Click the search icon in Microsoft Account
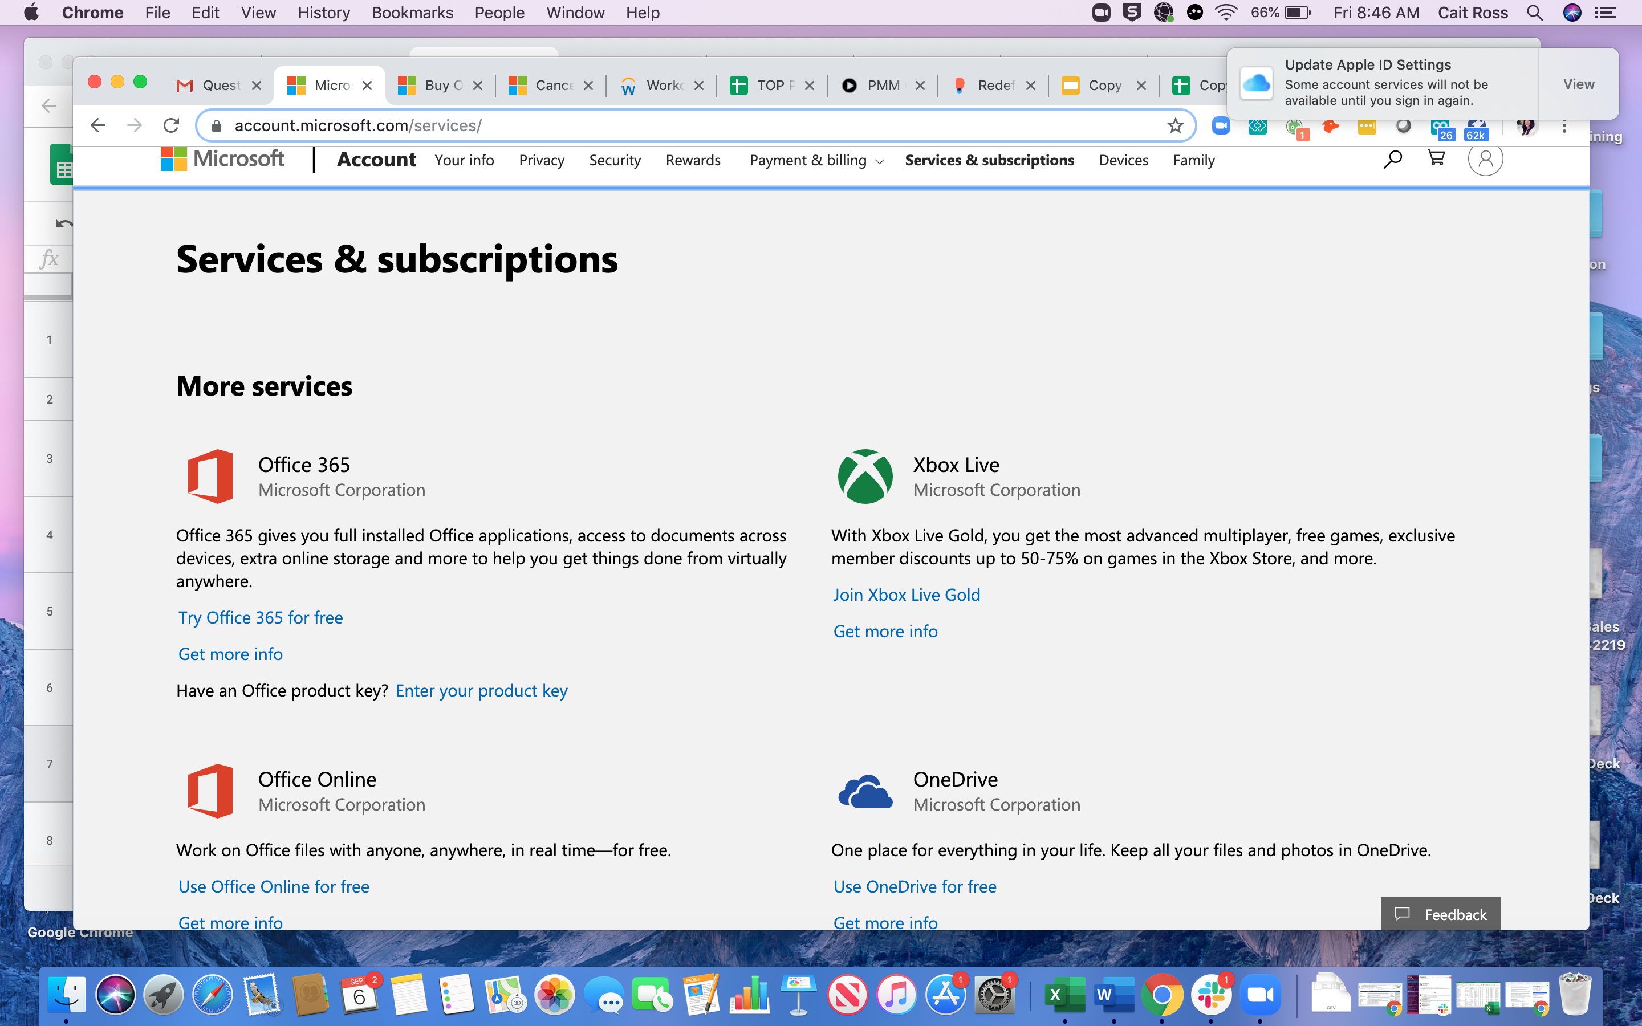This screenshot has width=1642, height=1026. pyautogui.click(x=1393, y=160)
